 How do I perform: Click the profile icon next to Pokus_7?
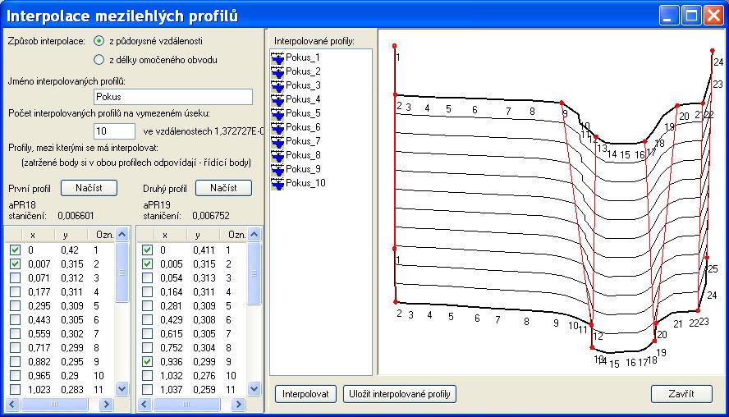[x=277, y=141]
